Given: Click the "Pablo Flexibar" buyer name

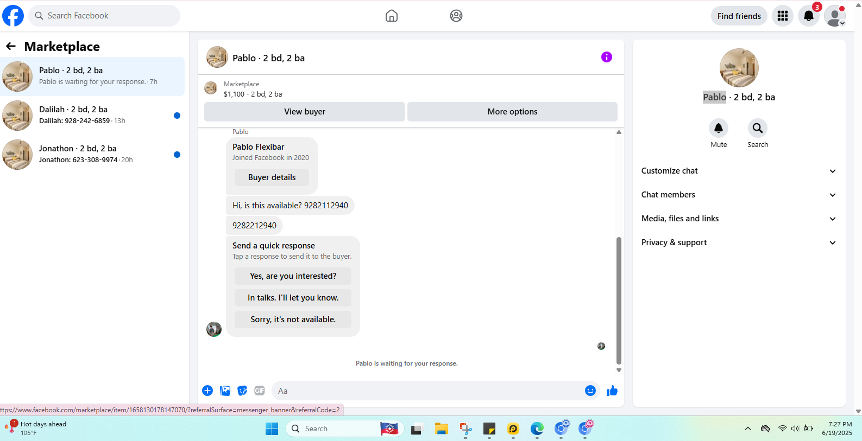Looking at the screenshot, I should coord(259,147).
